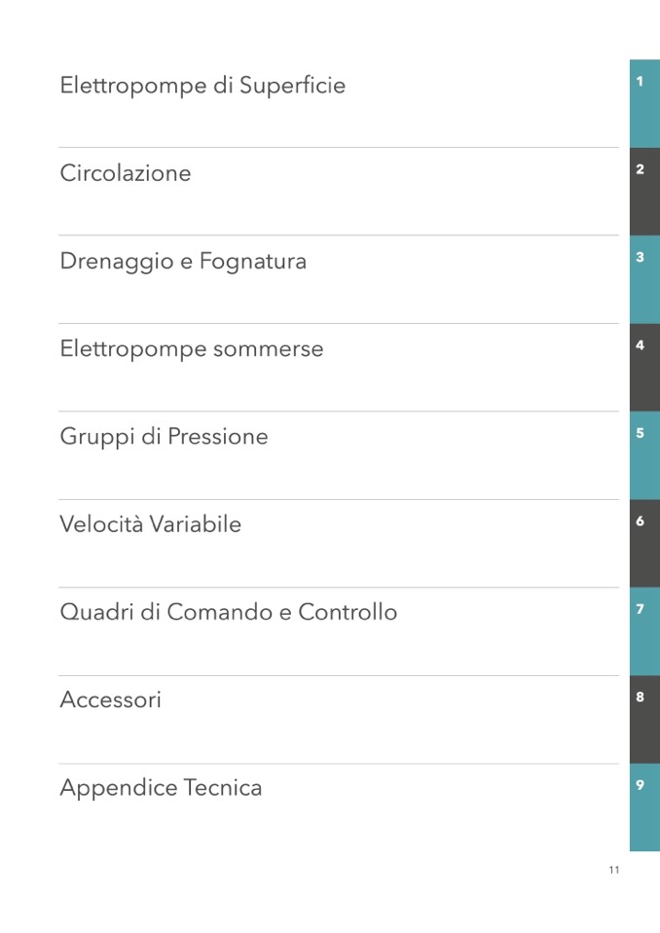Select the Velocità Variabile entry
The height and width of the screenshot is (933, 660).
150,524
